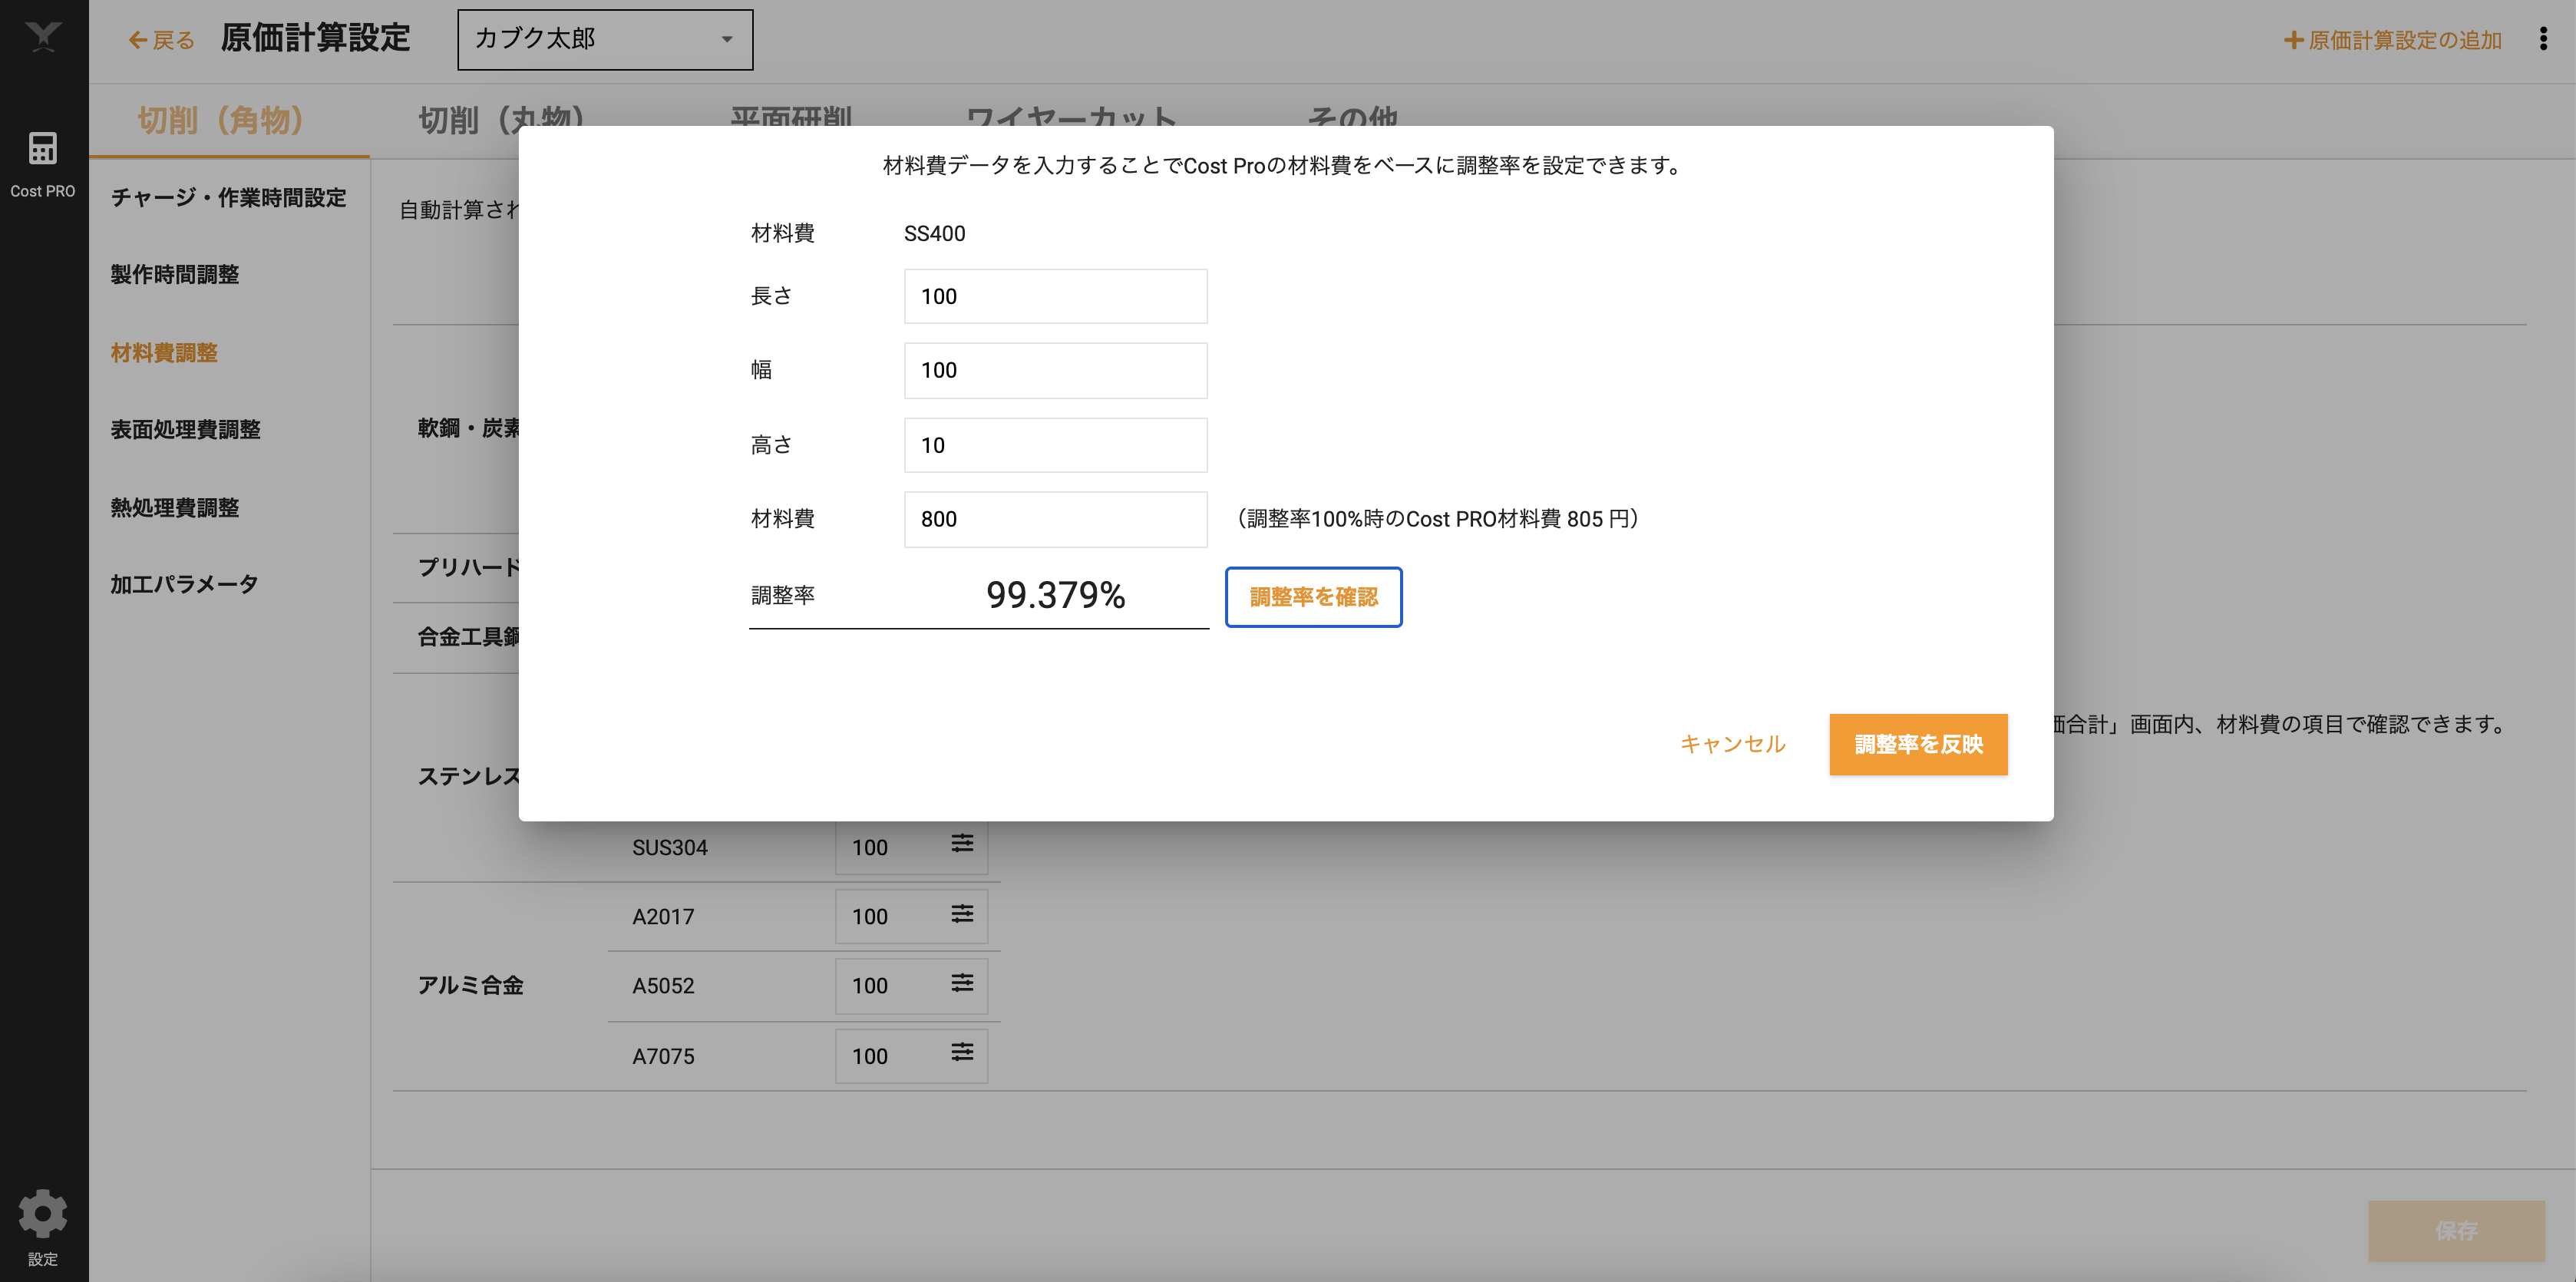
Task: Select チャージ・作業時間設定 in the sidebar
Action: 229,198
